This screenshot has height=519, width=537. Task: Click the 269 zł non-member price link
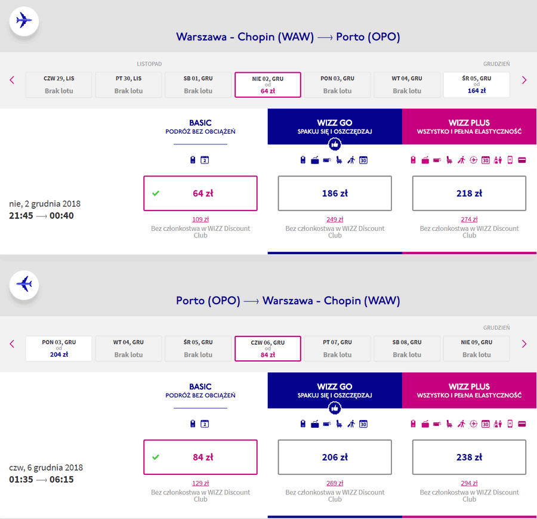click(x=335, y=483)
